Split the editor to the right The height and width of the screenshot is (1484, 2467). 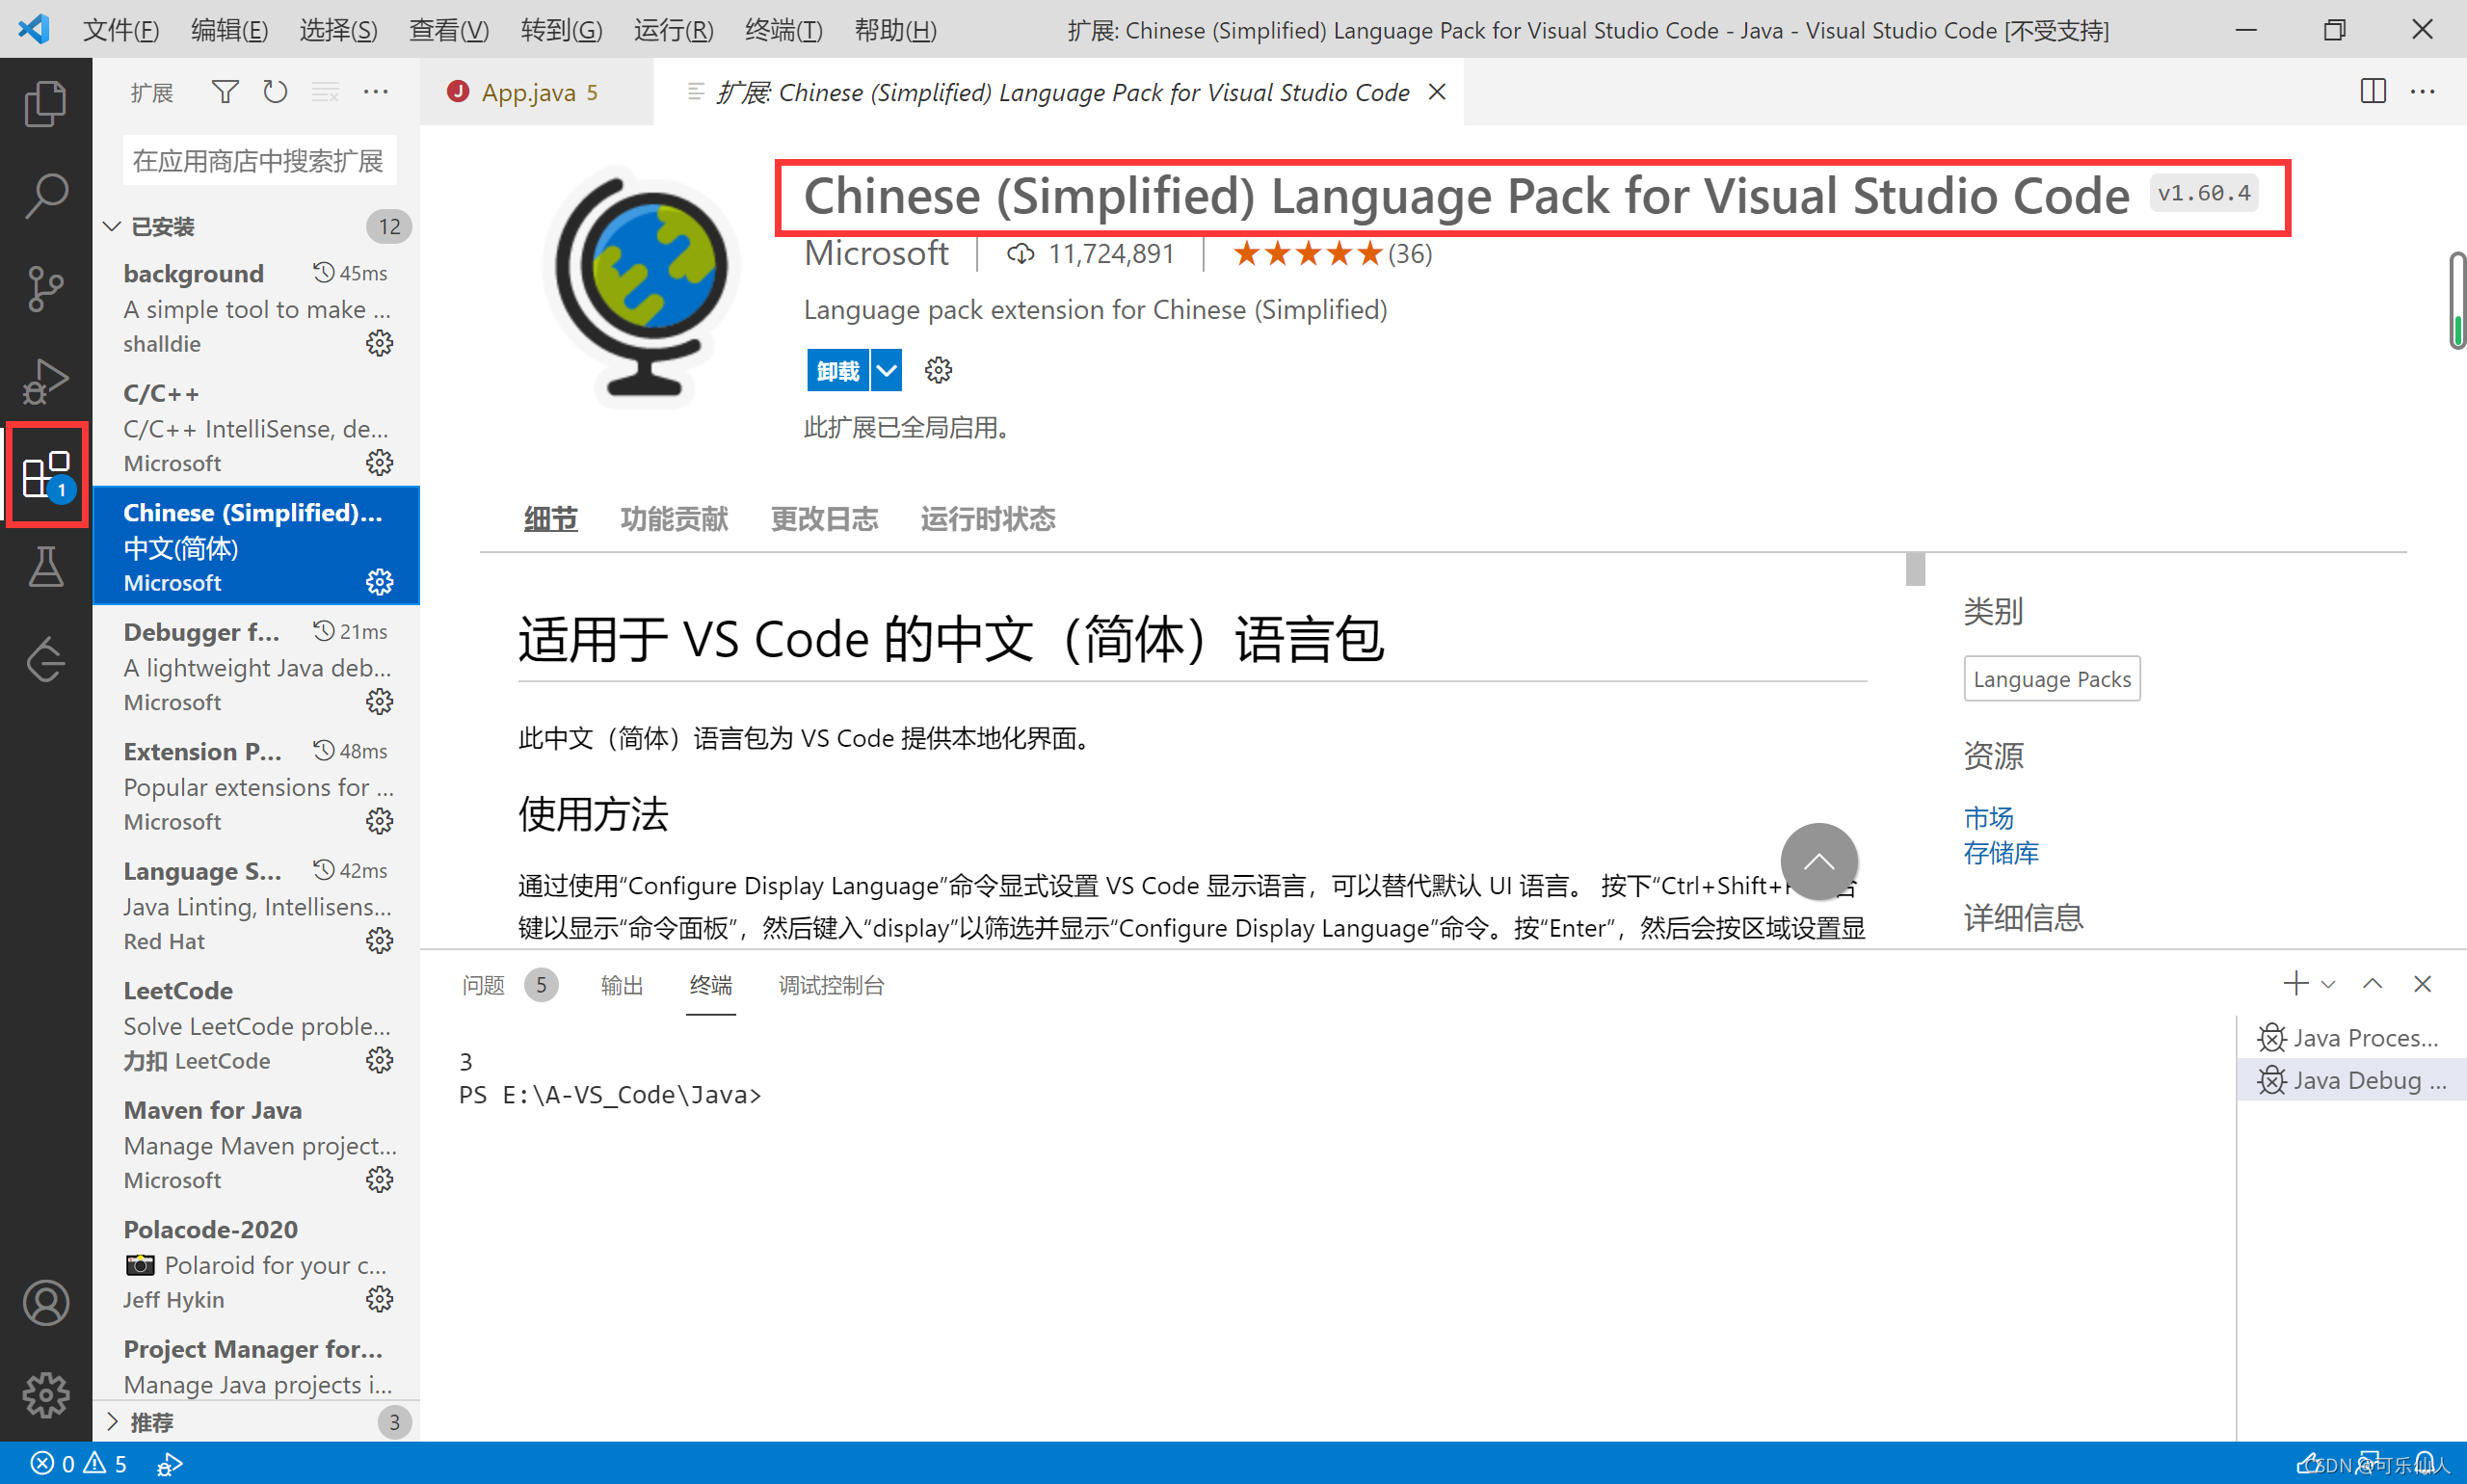click(2373, 92)
